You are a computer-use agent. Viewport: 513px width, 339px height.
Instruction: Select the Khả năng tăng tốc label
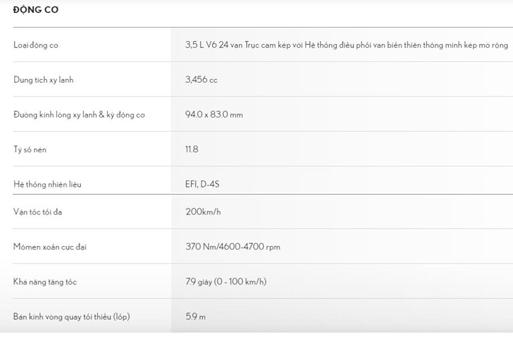click(x=45, y=282)
